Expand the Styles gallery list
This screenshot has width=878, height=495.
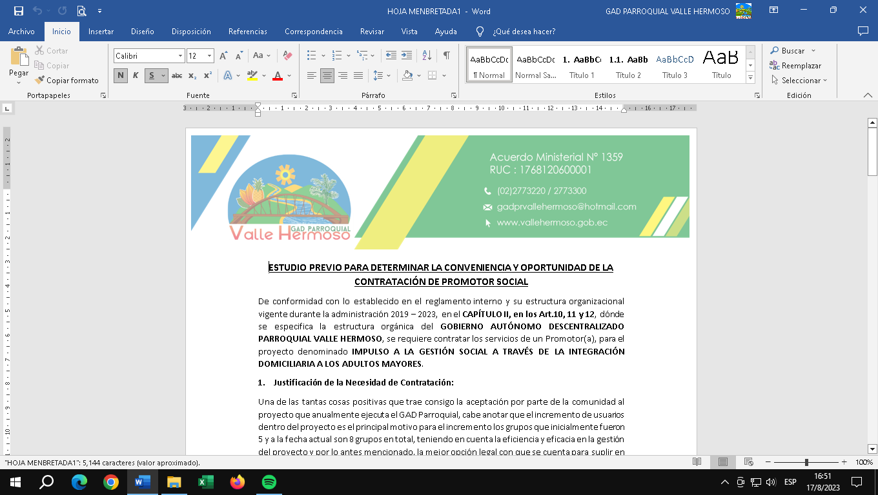(x=750, y=78)
